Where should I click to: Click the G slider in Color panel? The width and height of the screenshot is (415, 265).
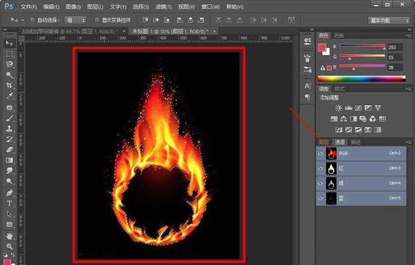(362, 56)
